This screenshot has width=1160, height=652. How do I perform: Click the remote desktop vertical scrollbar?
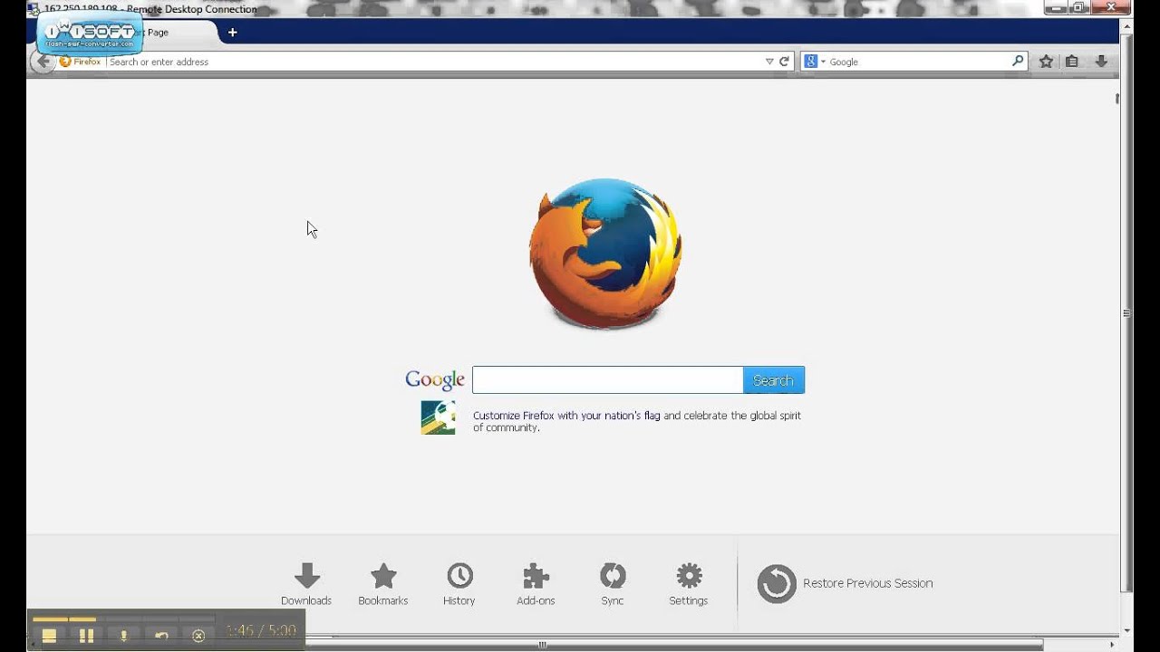[x=1127, y=312]
